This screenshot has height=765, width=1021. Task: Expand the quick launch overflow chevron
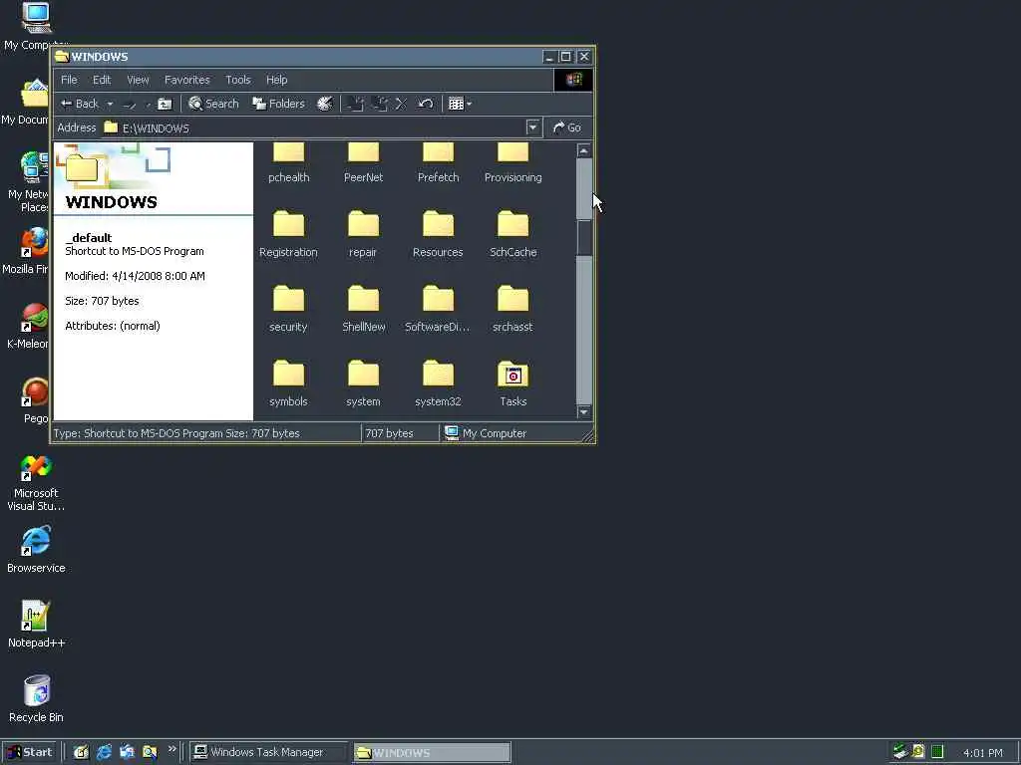pyautogui.click(x=171, y=749)
